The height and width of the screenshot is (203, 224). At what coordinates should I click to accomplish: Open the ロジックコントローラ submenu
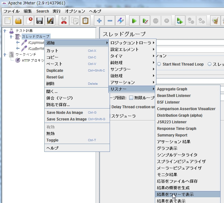pyautogui.click(x=132, y=43)
